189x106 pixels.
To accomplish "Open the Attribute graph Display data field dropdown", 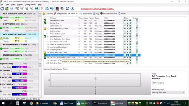I will coord(168,92).
